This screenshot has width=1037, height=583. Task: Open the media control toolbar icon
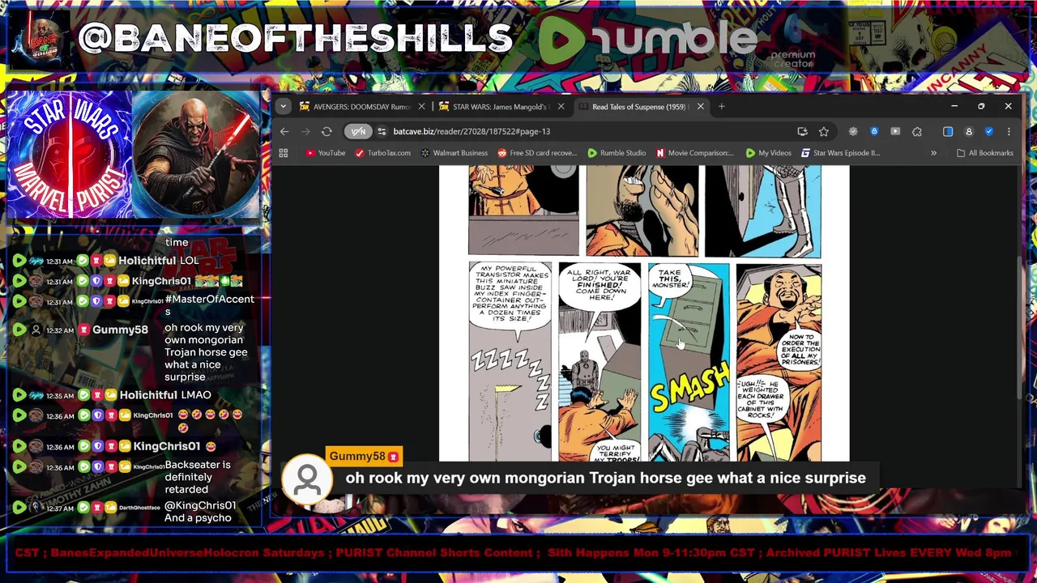(895, 131)
